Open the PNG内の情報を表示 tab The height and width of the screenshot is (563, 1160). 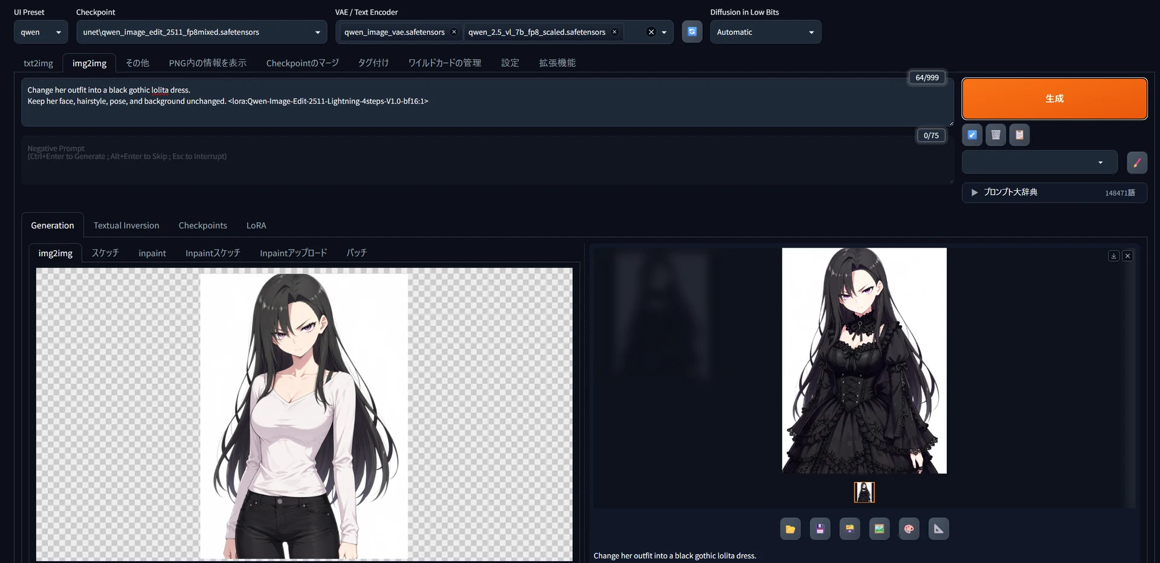tap(208, 63)
